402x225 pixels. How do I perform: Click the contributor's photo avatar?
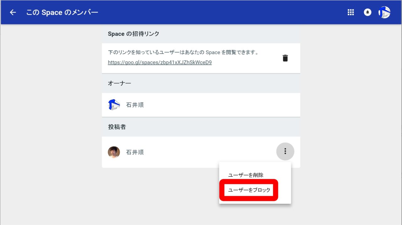(114, 152)
